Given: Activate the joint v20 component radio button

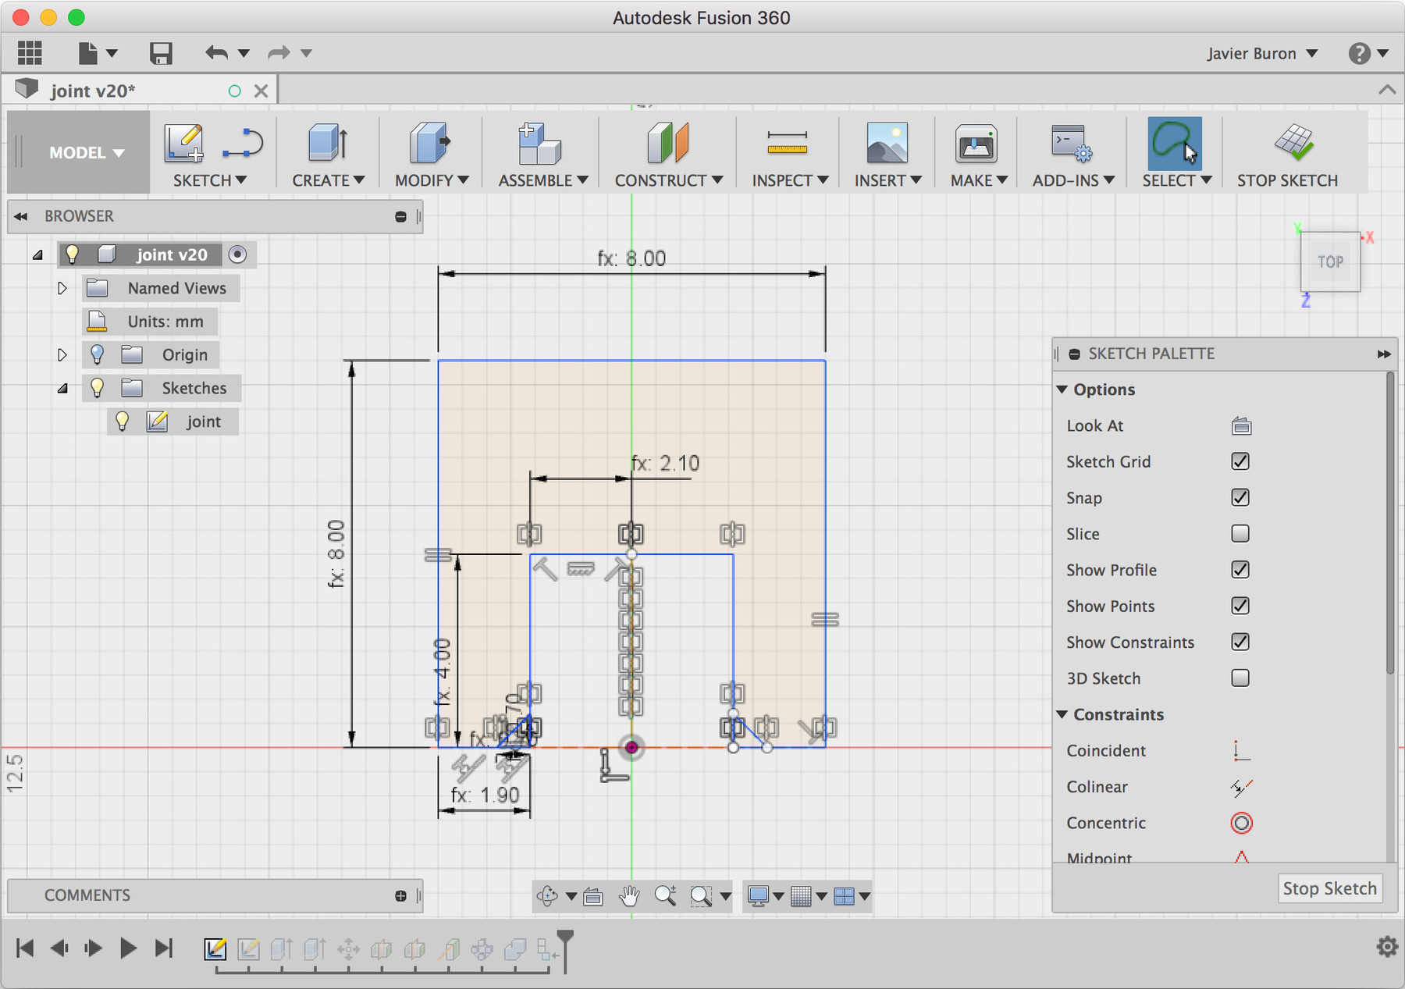Looking at the screenshot, I should click(238, 254).
